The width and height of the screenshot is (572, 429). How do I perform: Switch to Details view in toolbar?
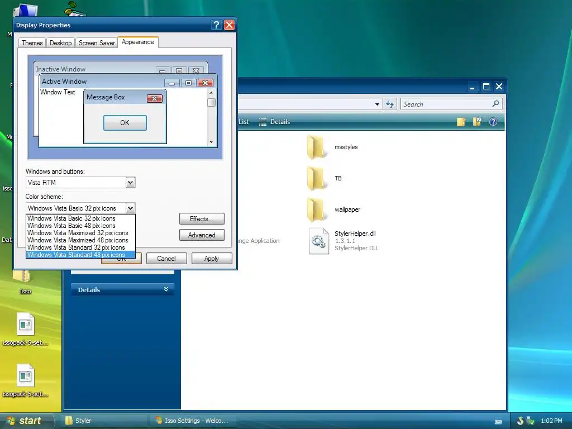pyautogui.click(x=275, y=122)
